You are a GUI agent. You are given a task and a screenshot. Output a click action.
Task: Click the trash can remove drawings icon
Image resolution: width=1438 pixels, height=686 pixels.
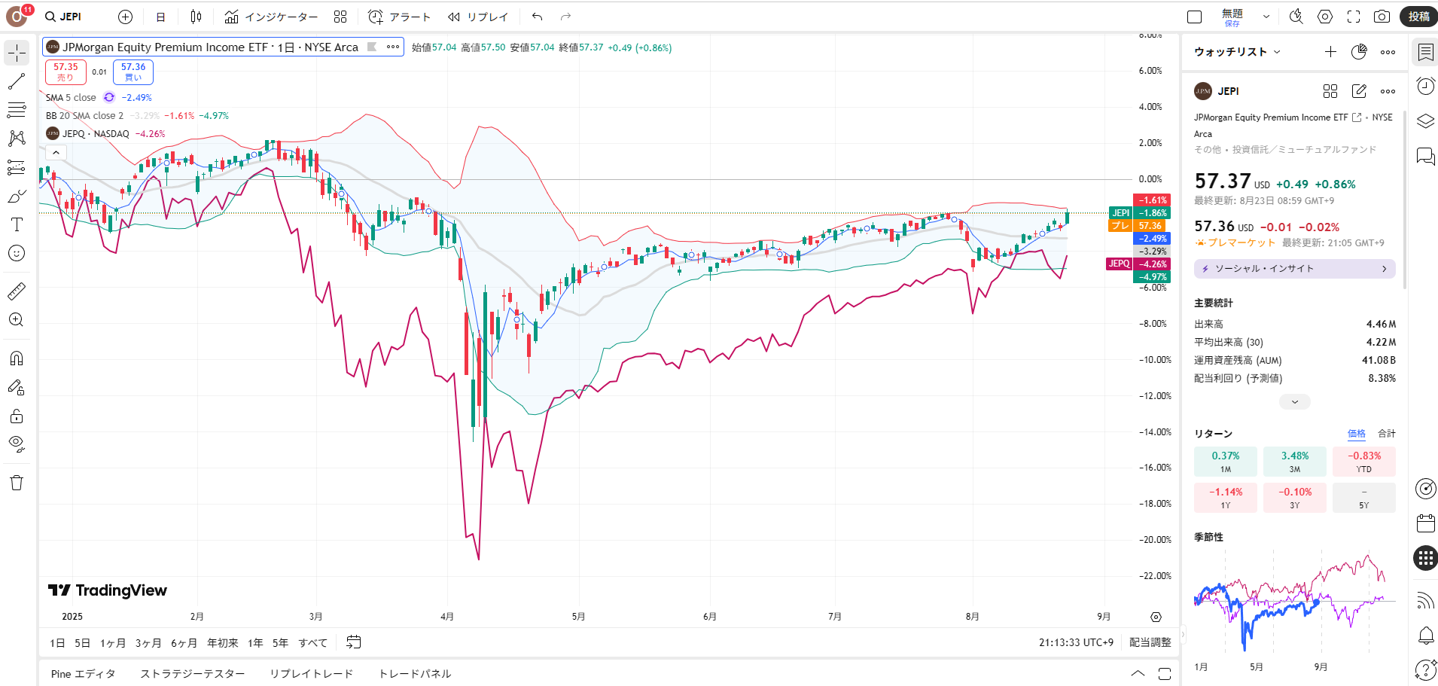click(17, 483)
